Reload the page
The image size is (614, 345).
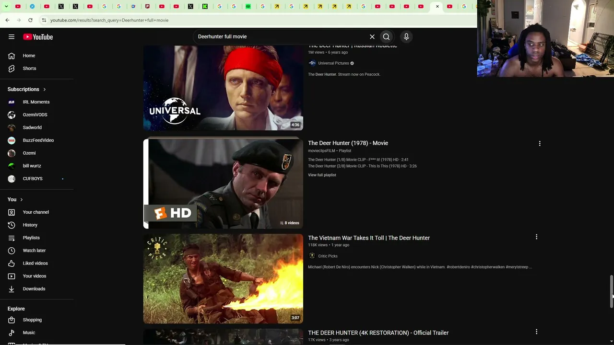(30, 20)
